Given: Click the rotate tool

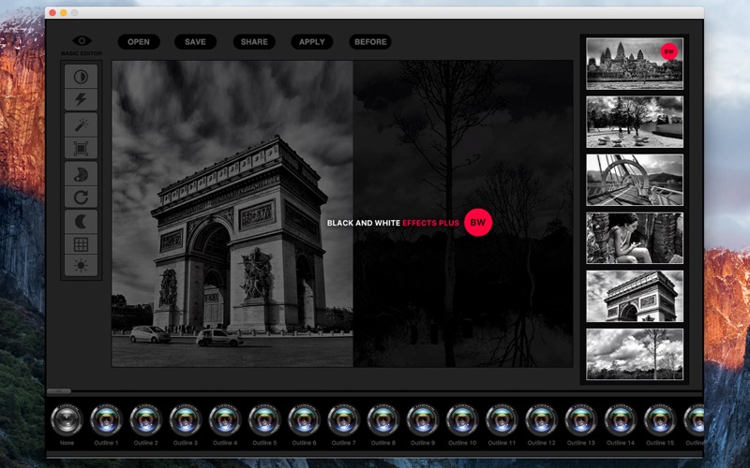Looking at the screenshot, I should coord(81,197).
